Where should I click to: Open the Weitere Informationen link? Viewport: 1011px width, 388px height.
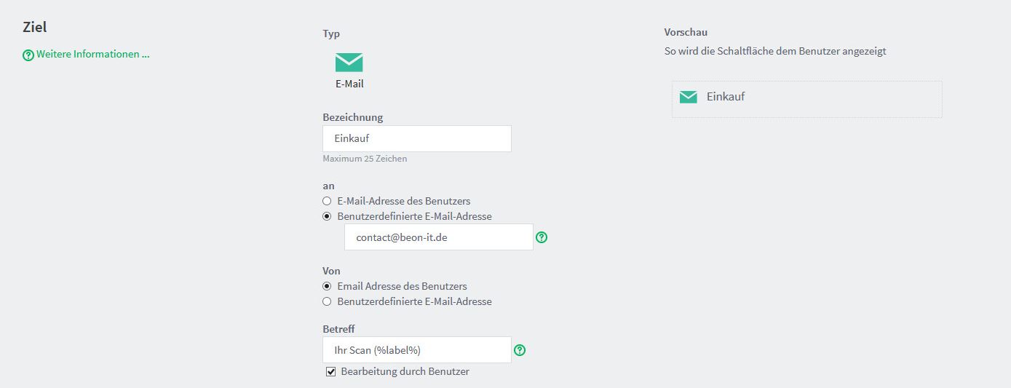click(92, 54)
